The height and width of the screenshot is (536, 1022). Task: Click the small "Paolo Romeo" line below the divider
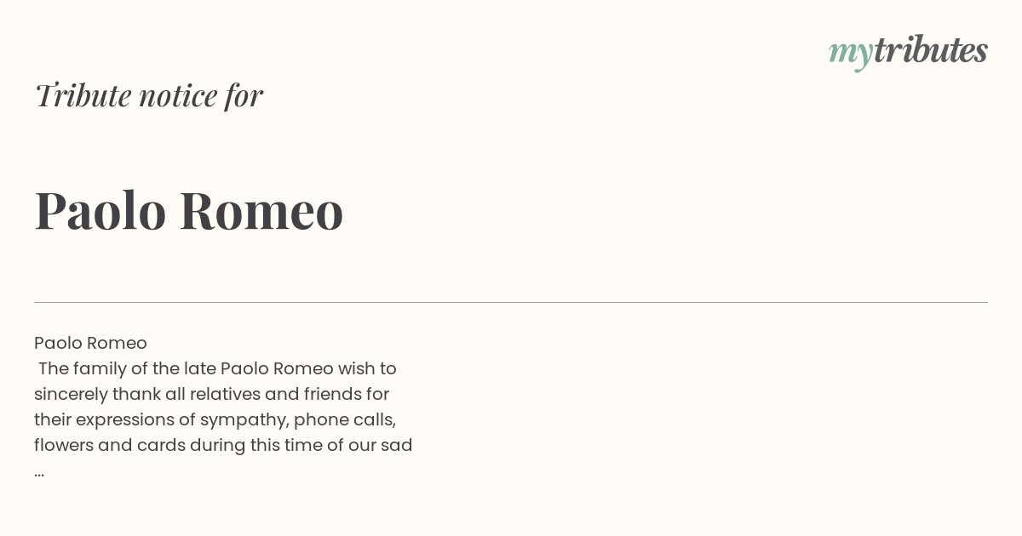click(x=90, y=343)
